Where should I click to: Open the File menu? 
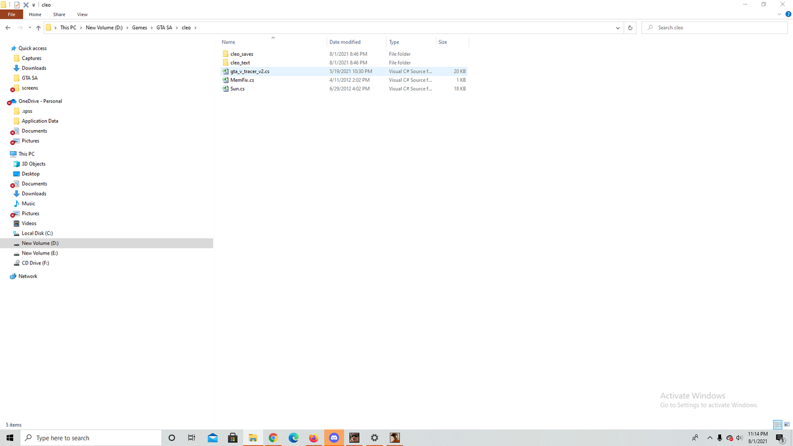(11, 14)
